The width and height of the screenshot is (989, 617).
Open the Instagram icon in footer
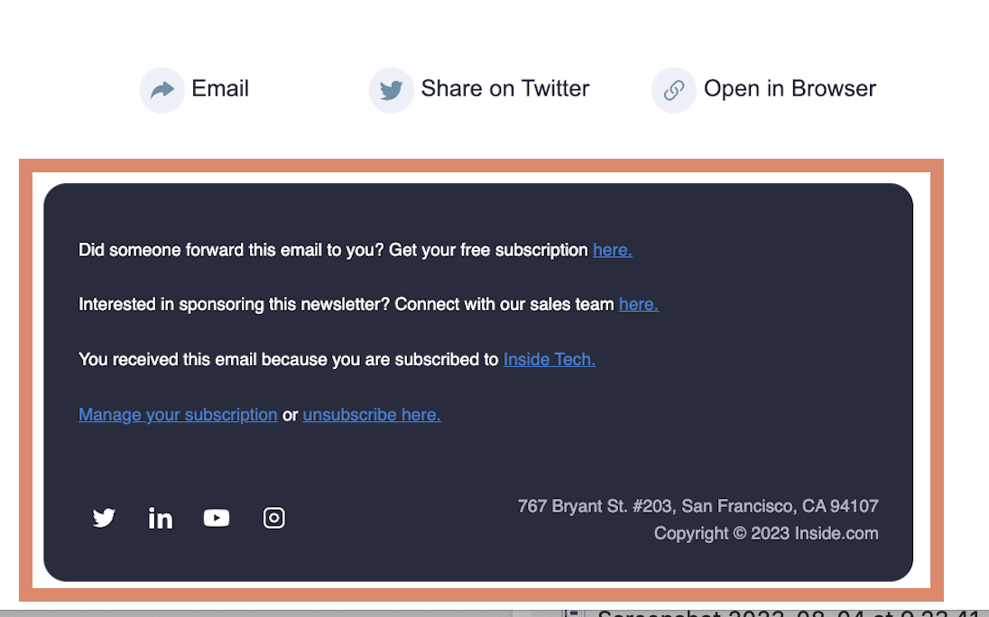(273, 518)
